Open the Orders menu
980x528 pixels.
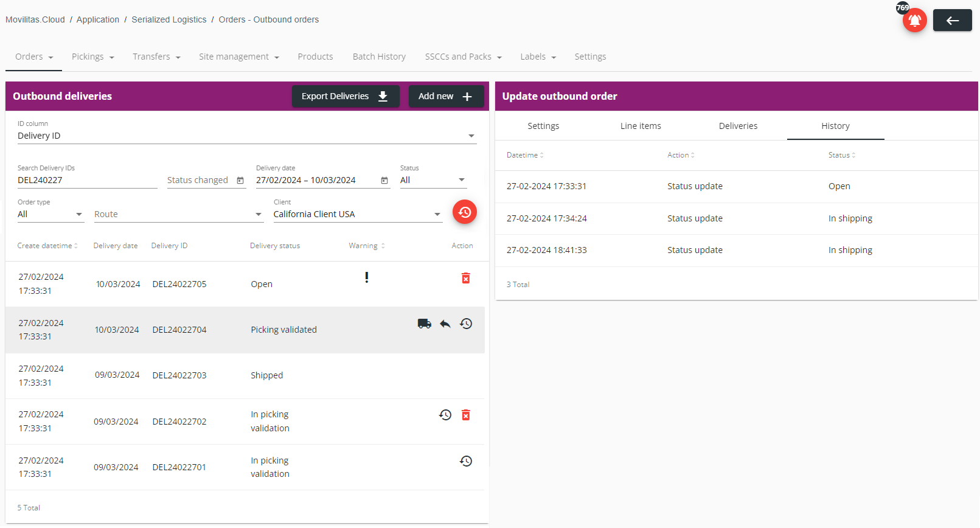click(34, 57)
